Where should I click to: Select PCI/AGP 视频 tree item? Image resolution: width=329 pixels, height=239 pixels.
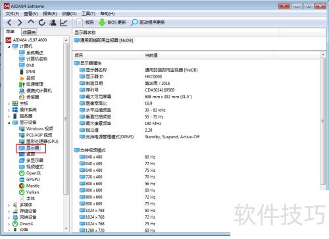tap(36, 135)
